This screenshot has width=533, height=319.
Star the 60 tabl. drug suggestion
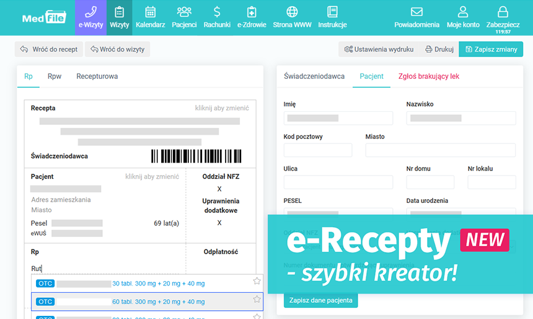[257, 300]
